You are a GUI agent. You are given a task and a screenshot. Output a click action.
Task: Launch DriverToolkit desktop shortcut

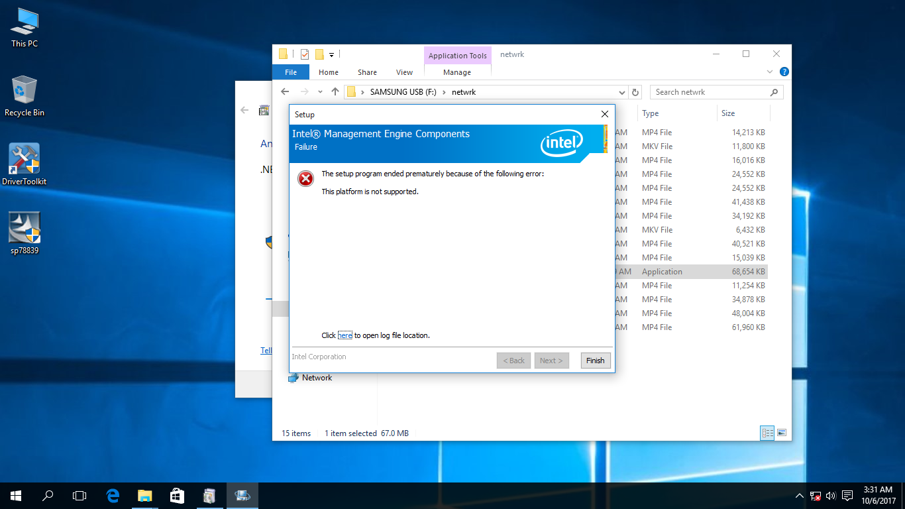(x=25, y=164)
